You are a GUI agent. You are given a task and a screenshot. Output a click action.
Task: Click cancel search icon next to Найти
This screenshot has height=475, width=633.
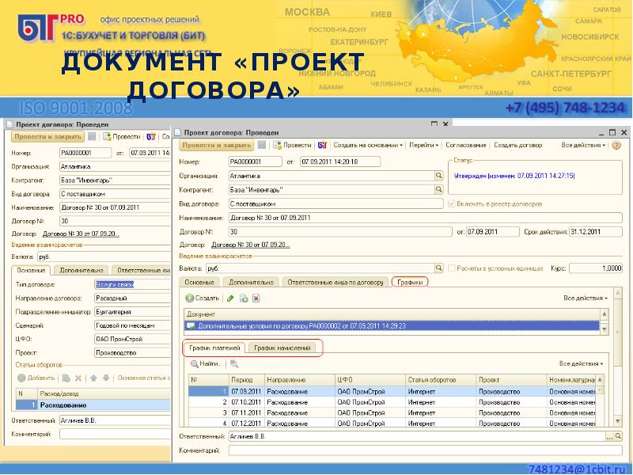click(x=233, y=363)
